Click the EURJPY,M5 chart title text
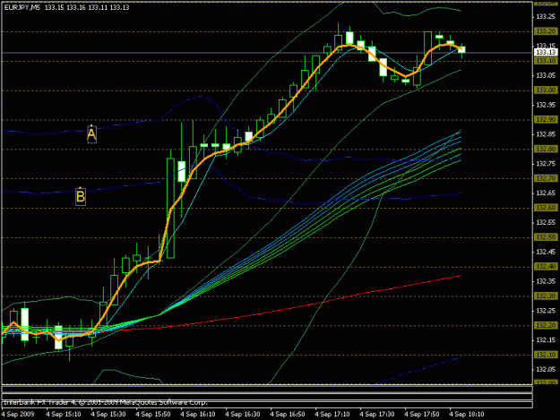 (x=22, y=7)
